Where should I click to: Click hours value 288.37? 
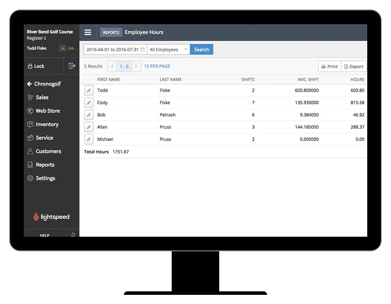[x=357, y=127]
